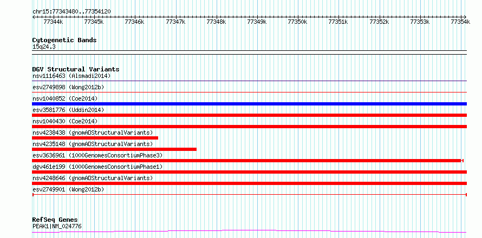Open variant esv3636961 1000Genomes Phase3 label
The image size is (482, 238).
(x=97, y=155)
